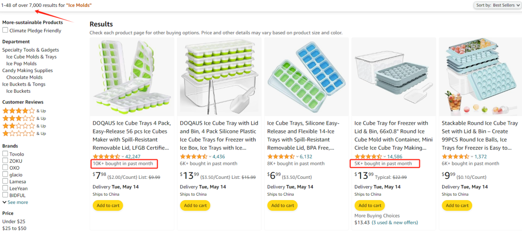This screenshot has height=231, width=522.
Task: Filter by 4 stars & Up rating
Action: (x=24, y=111)
